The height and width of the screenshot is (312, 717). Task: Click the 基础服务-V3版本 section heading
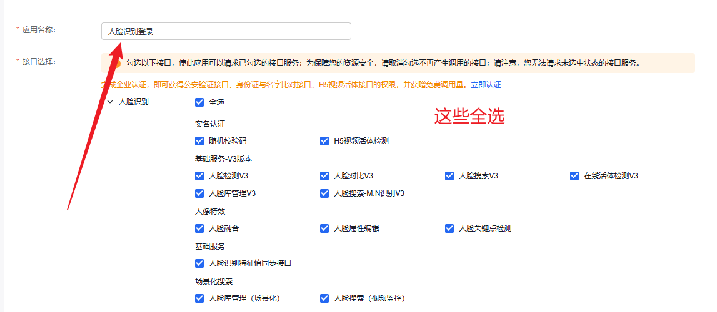tap(223, 158)
